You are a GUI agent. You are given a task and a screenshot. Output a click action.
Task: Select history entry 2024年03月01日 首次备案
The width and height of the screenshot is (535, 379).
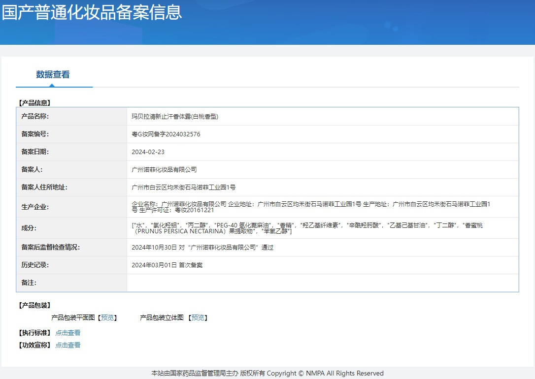click(x=167, y=265)
